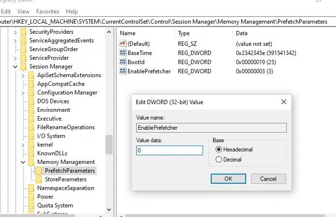The image size is (336, 217).
Task: Click the EnablePrefetcher DWORD value icon
Action: [122, 71]
